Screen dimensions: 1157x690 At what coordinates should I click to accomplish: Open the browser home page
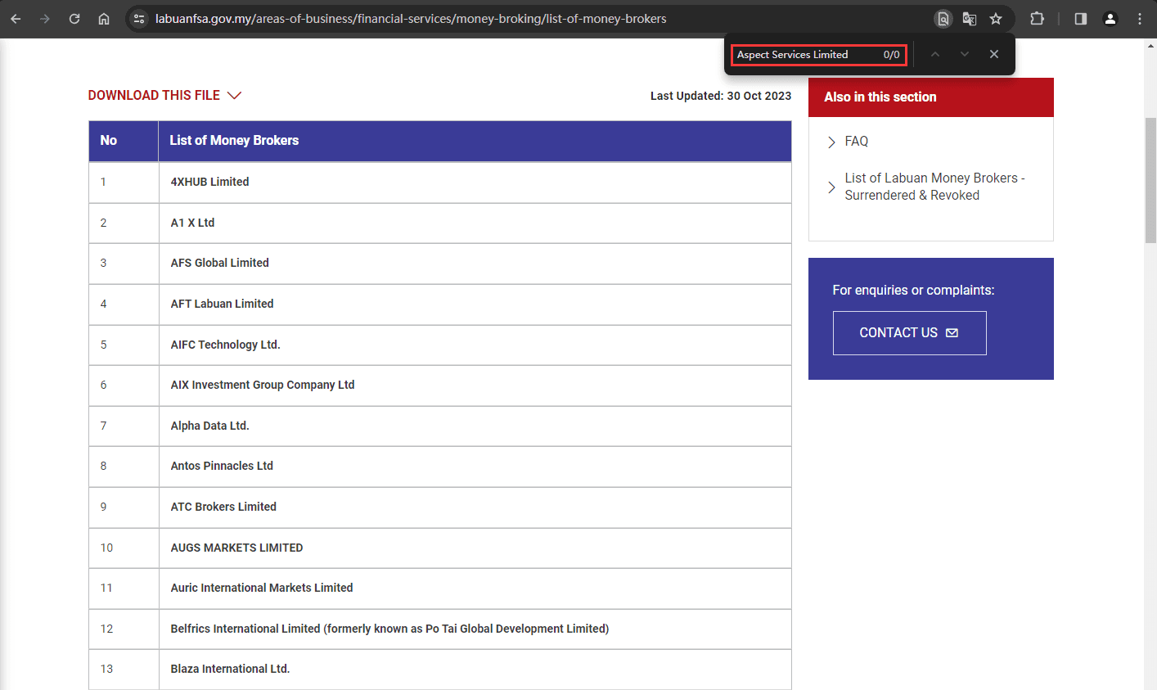click(x=104, y=18)
